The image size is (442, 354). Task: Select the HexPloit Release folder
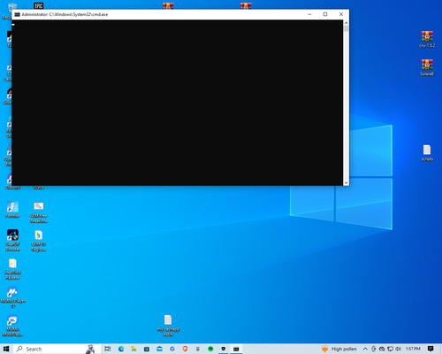(12, 269)
